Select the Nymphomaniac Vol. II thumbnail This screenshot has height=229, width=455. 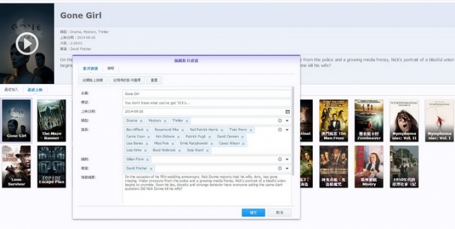404,120
